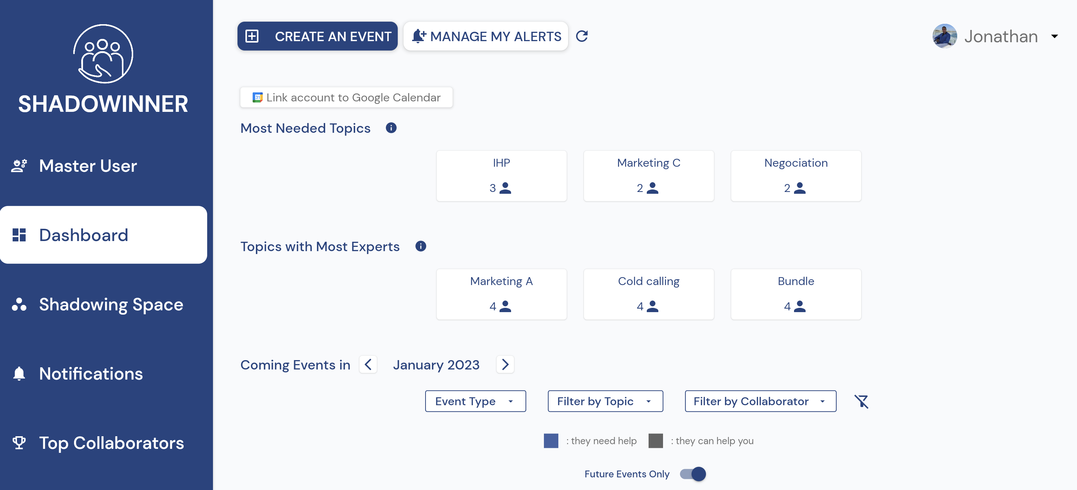
Task: Click the person icon on the Negociation card
Action: [x=799, y=188]
